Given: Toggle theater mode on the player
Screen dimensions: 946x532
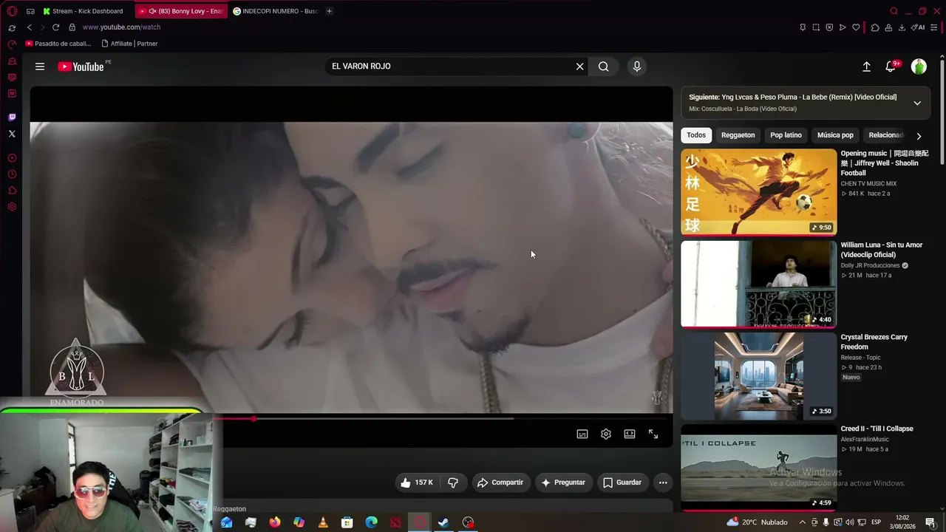Looking at the screenshot, I should [630, 434].
